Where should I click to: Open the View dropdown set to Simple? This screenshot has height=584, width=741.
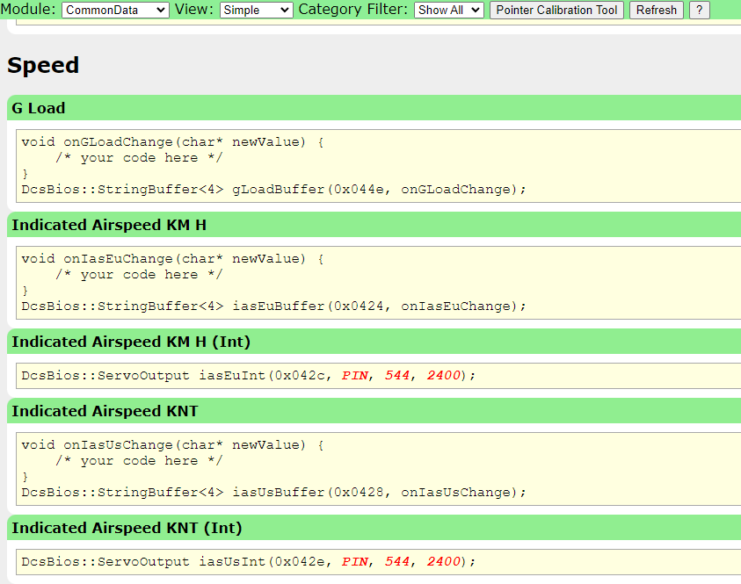pyautogui.click(x=256, y=10)
